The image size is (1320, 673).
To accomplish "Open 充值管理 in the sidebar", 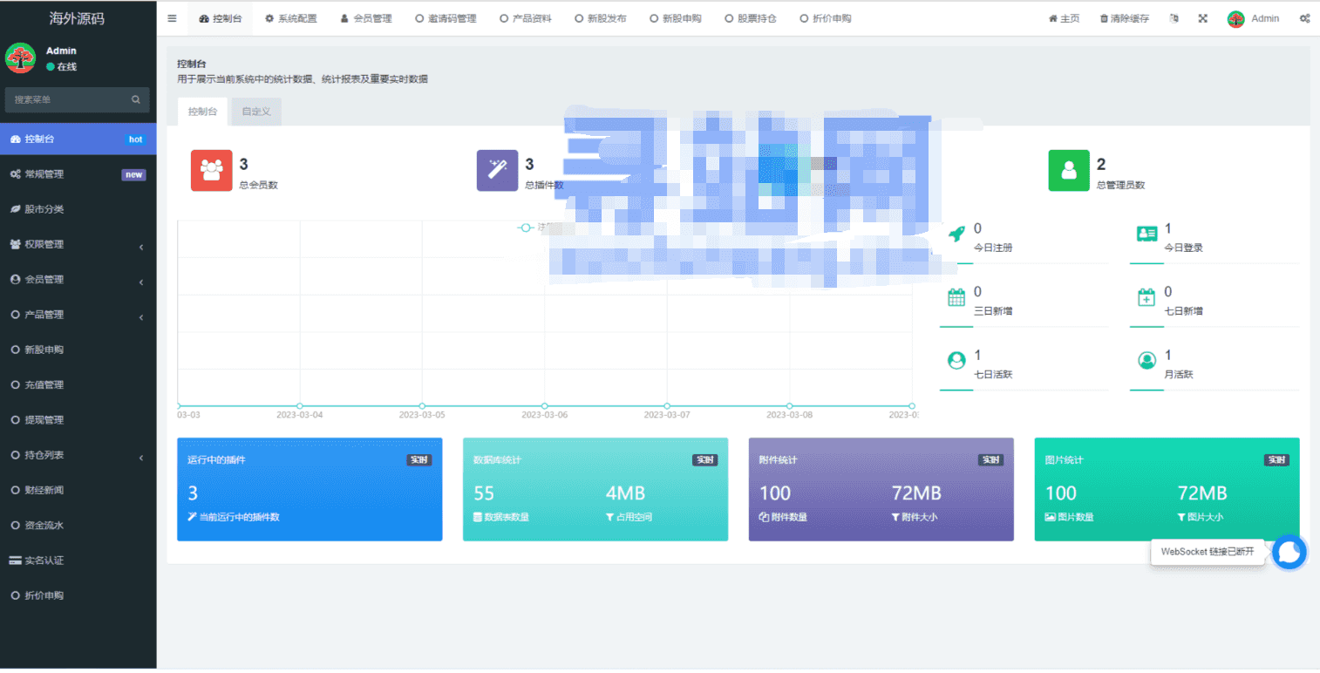I will (78, 385).
